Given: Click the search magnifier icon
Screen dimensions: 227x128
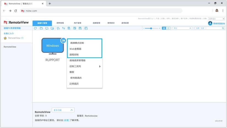Looking at the screenshot, I should (x=223, y=28).
